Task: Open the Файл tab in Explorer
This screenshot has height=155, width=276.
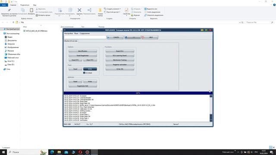Action: [x=4, y=5]
